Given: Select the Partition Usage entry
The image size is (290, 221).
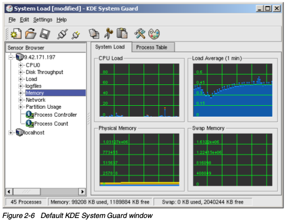Looking at the screenshot, I should coord(43,107).
